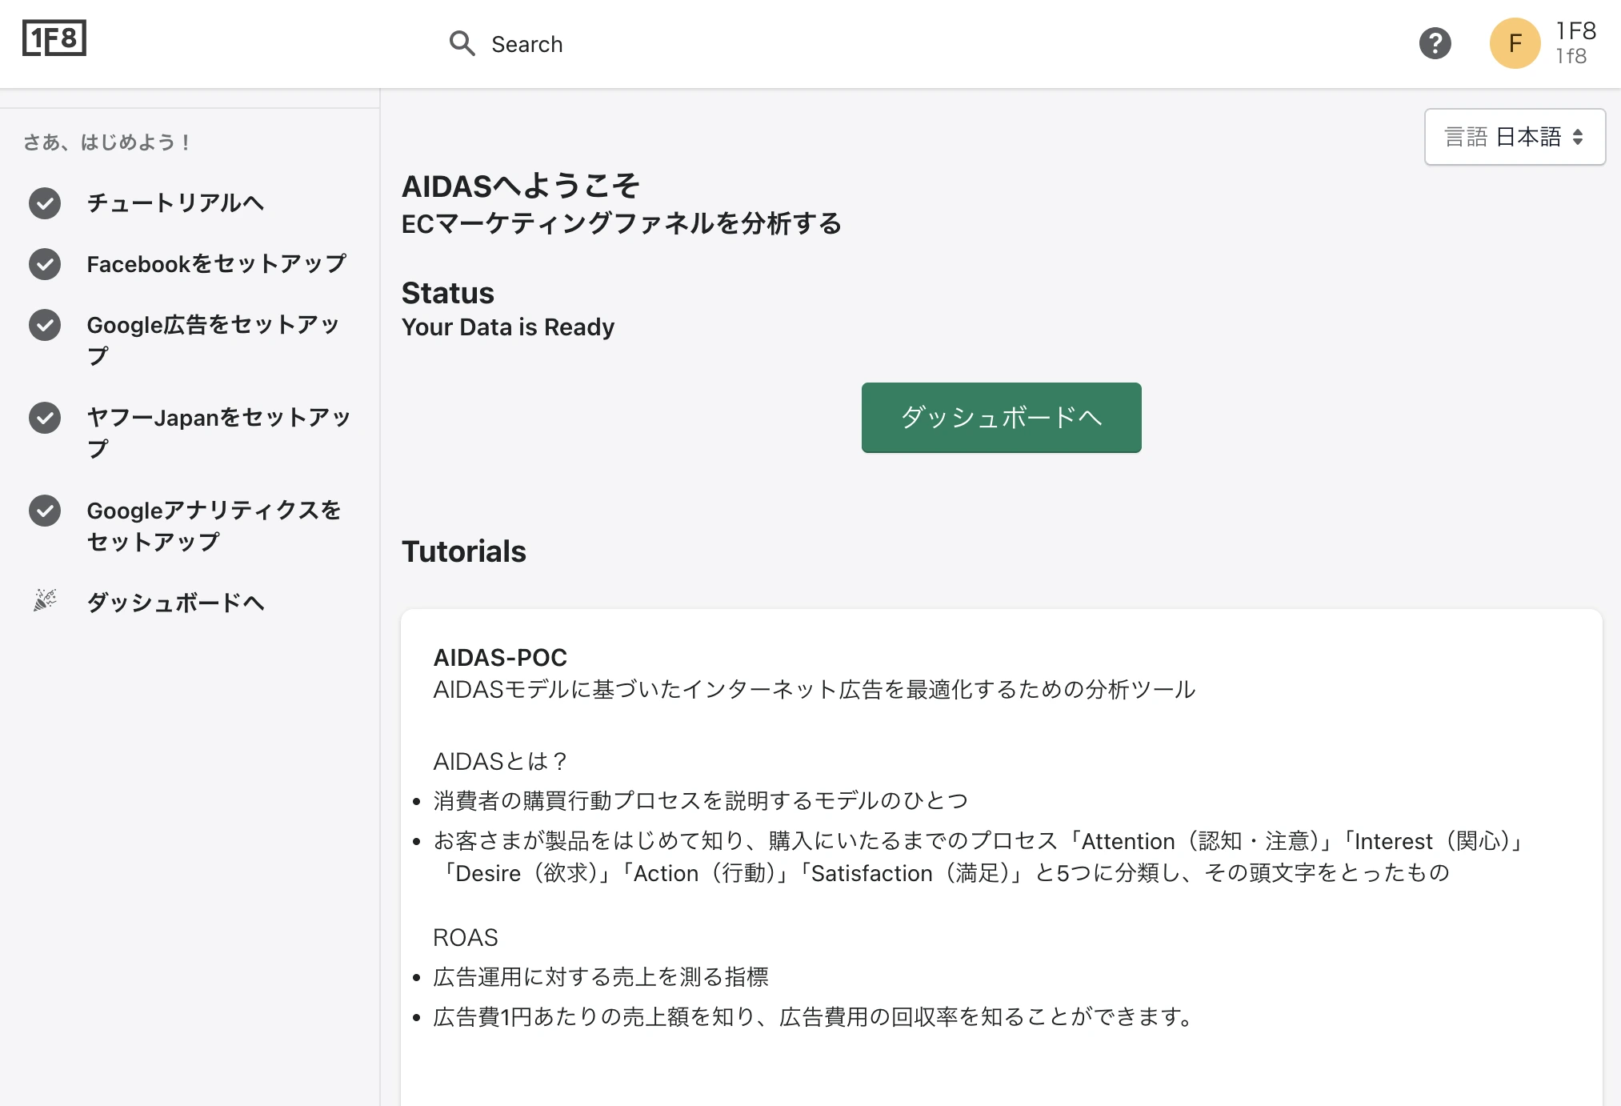Image resolution: width=1621 pixels, height=1106 pixels.
Task: Open the help question mark icon
Action: coord(1435,44)
